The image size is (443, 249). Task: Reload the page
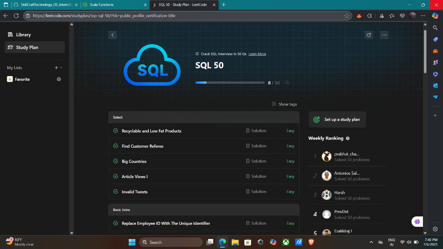[x=16, y=16]
